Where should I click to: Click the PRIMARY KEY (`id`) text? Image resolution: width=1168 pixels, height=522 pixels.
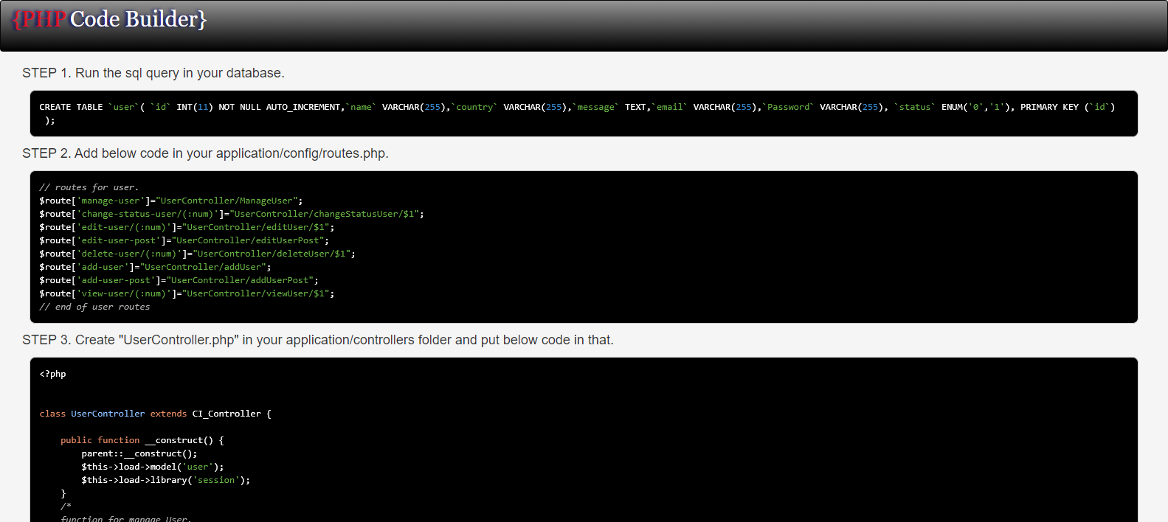(1068, 107)
